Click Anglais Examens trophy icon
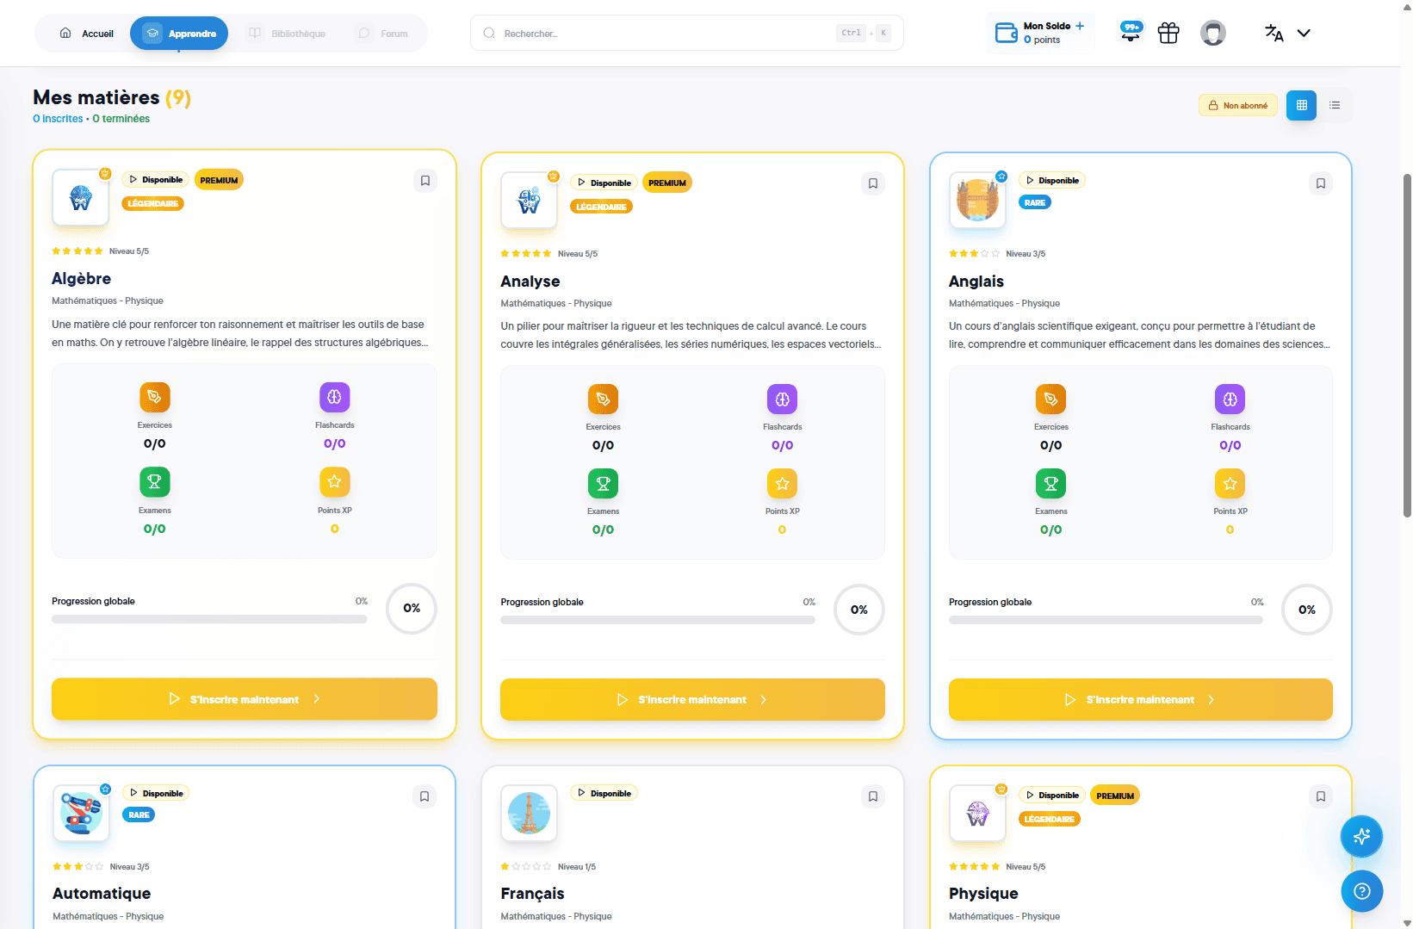This screenshot has height=929, width=1413. (x=1050, y=484)
